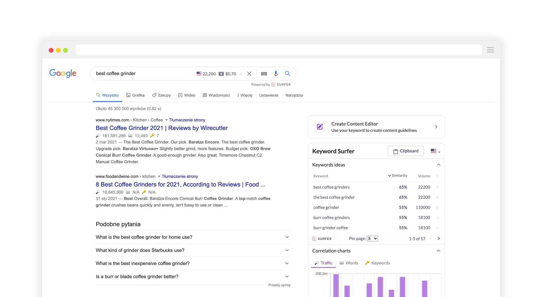Click keywords key icon under Wirecutter result
This screenshot has height=297, width=543.
point(152,136)
